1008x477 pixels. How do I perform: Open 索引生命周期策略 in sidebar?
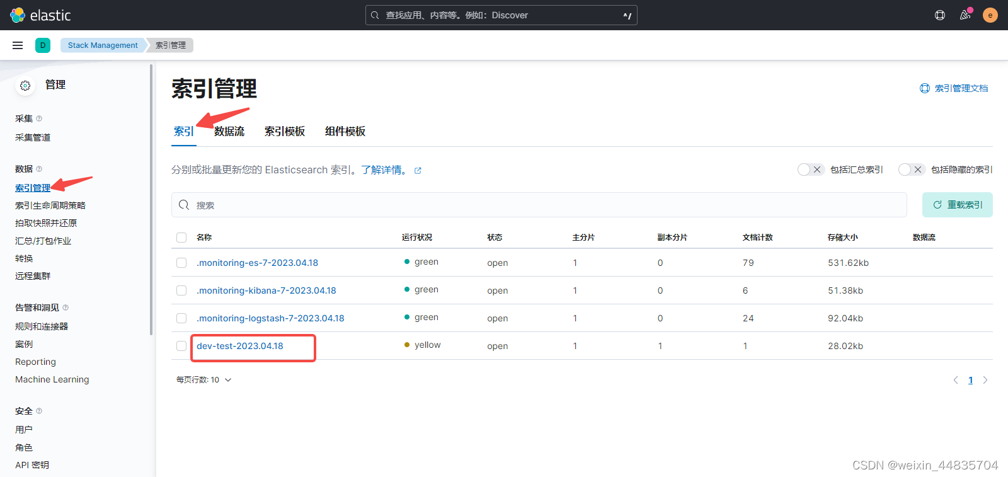[50, 205]
